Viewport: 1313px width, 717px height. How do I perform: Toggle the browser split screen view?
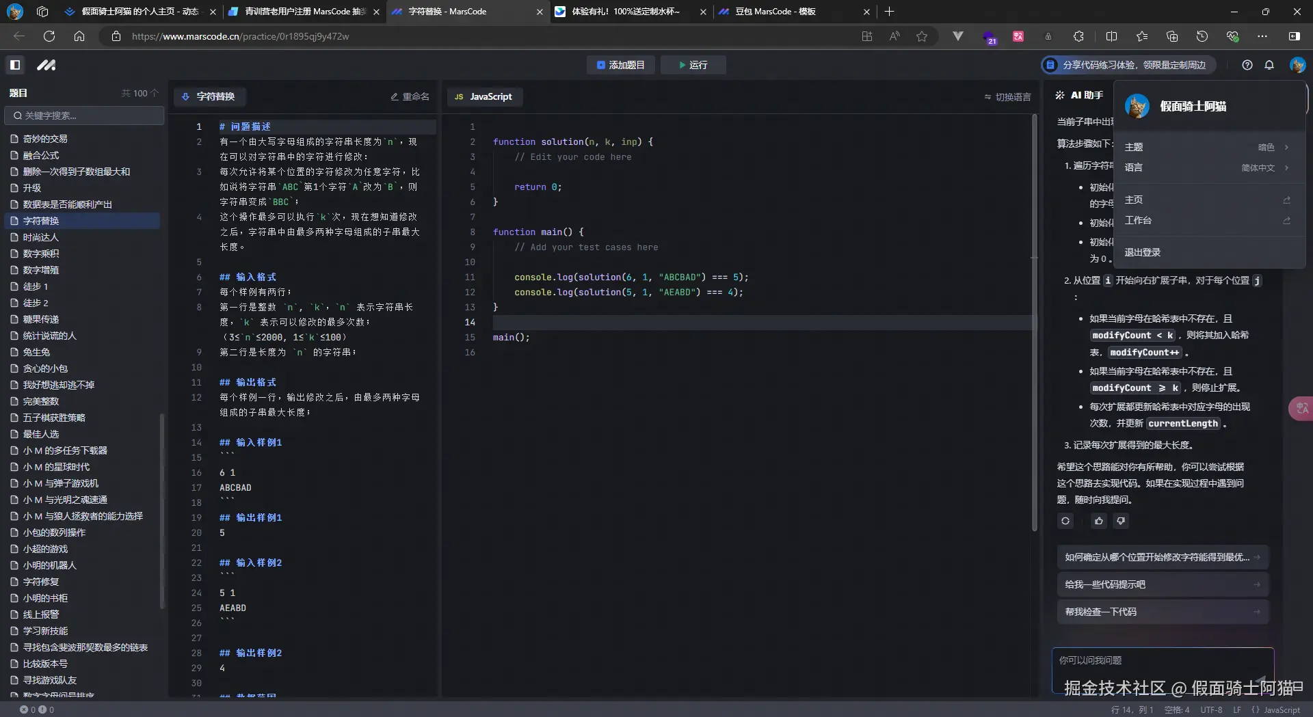pyautogui.click(x=1111, y=36)
